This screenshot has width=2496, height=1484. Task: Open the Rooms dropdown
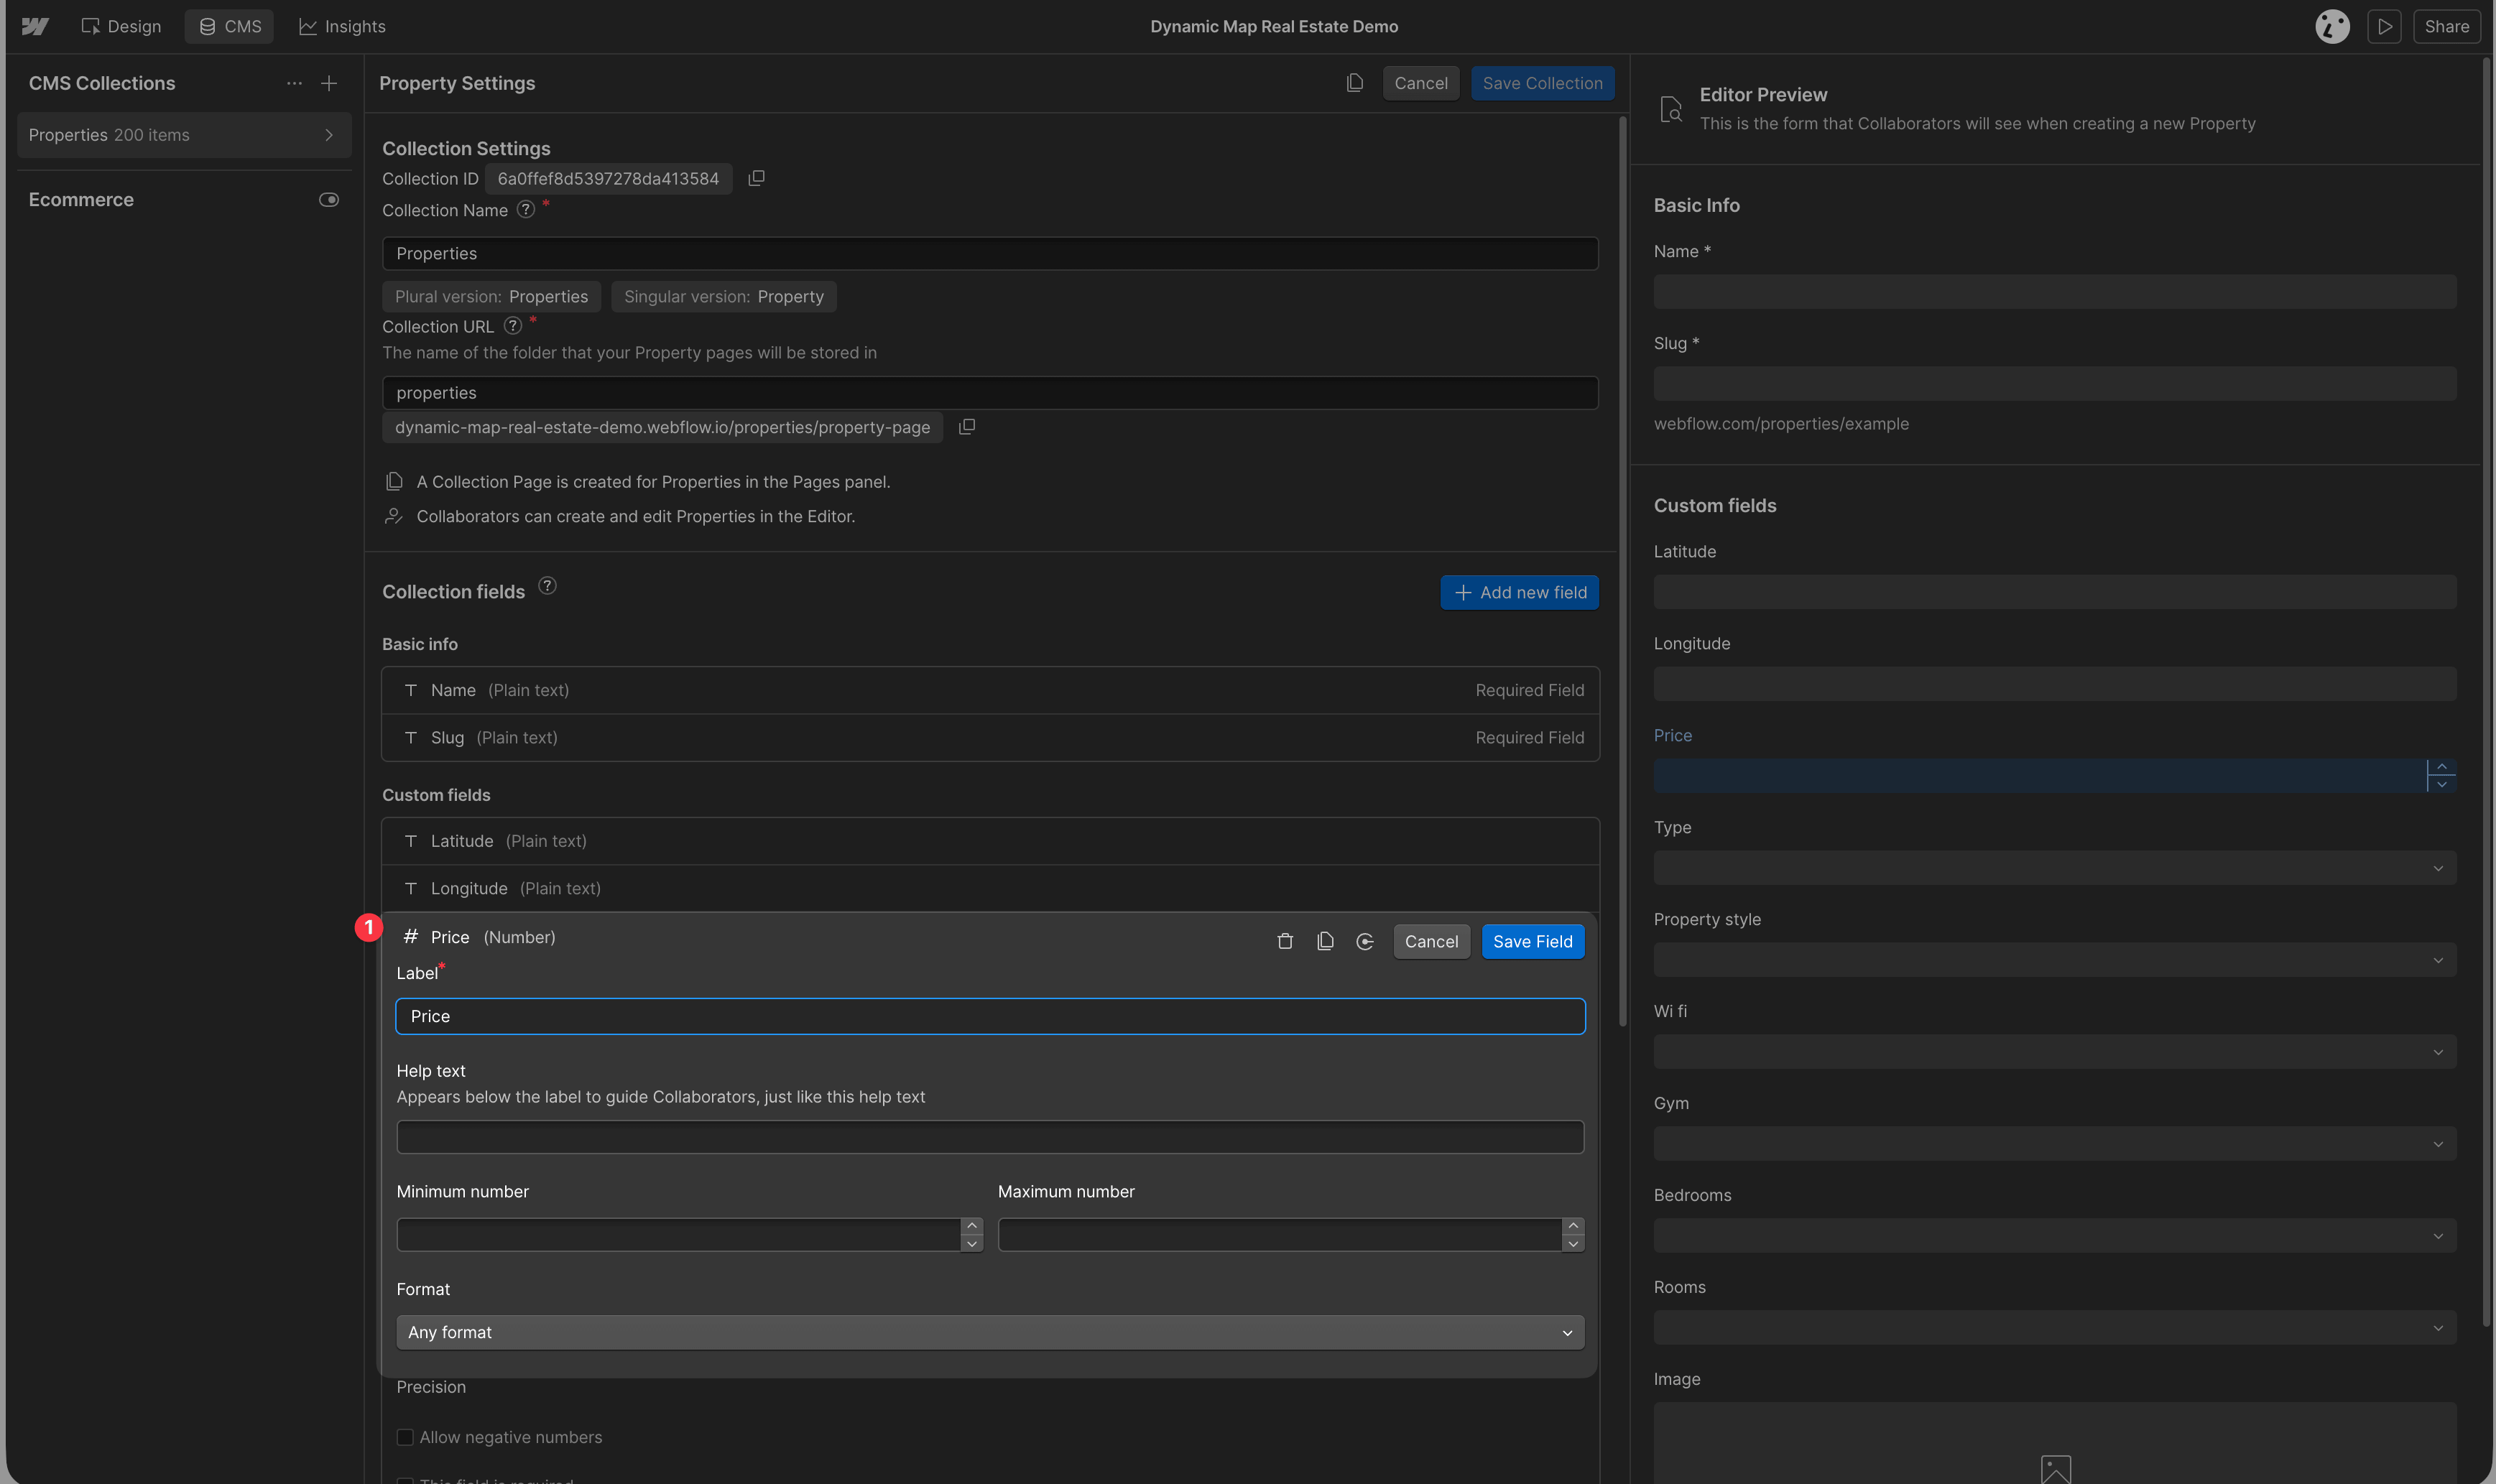(x=2055, y=1328)
